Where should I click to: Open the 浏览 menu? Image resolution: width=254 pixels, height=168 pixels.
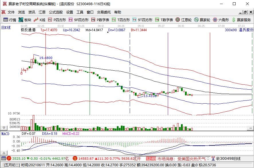pyautogui.click(x=21, y=12)
